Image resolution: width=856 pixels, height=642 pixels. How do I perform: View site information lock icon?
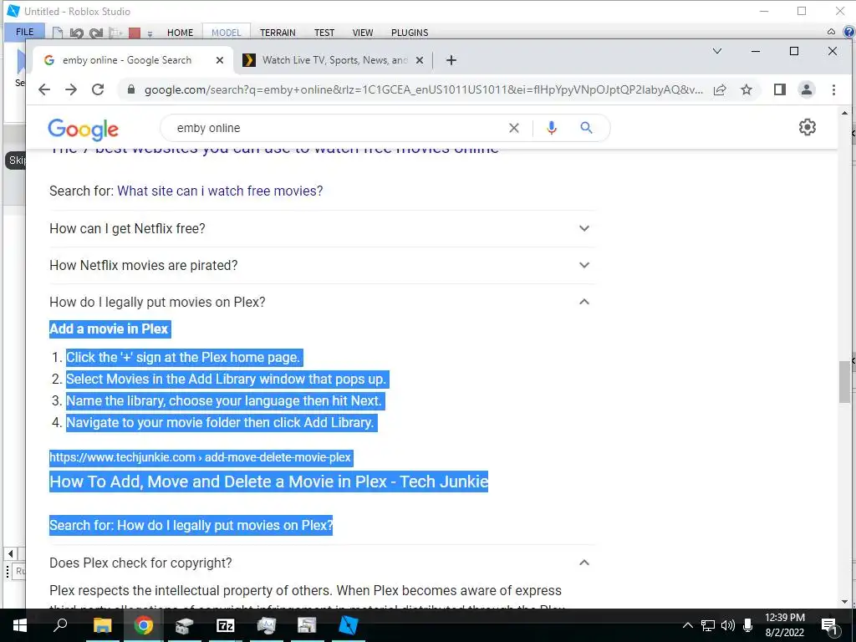tap(131, 89)
